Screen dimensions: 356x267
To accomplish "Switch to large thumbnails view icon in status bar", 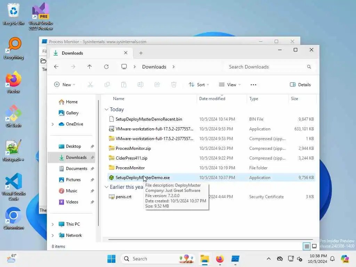I will (x=314, y=246).
